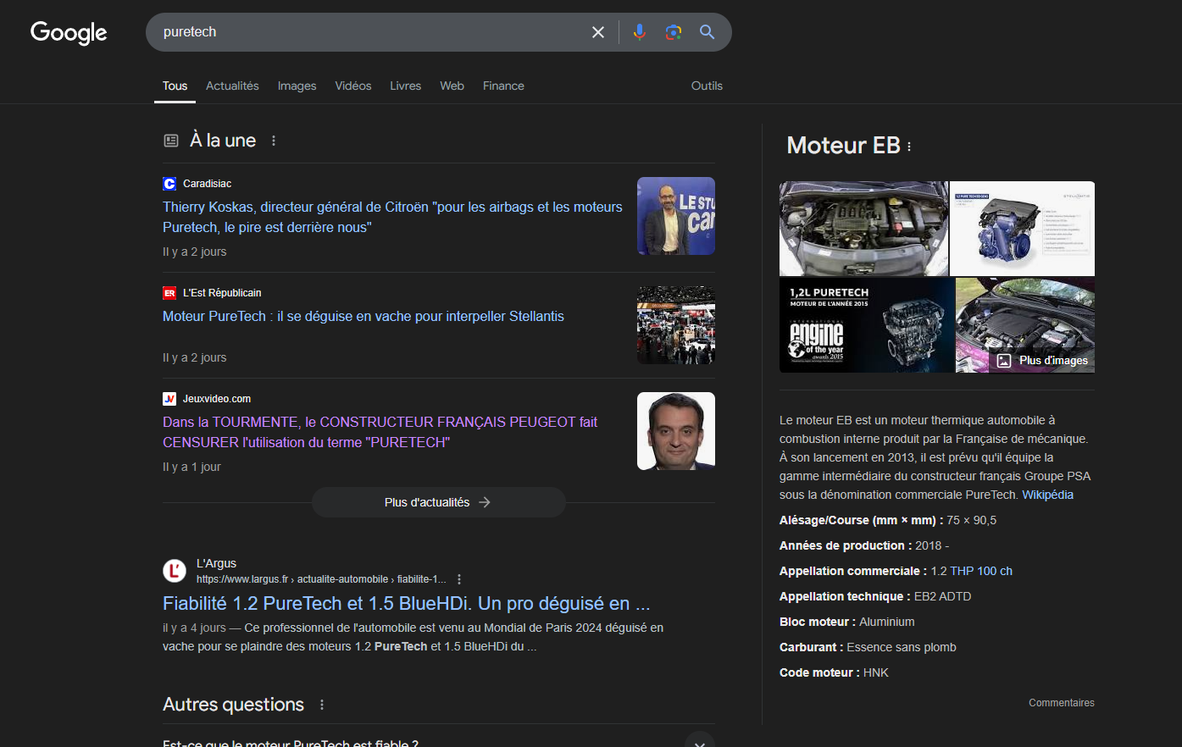Click inside the puretech search field
Screen dimensions: 1182x747
[373, 32]
